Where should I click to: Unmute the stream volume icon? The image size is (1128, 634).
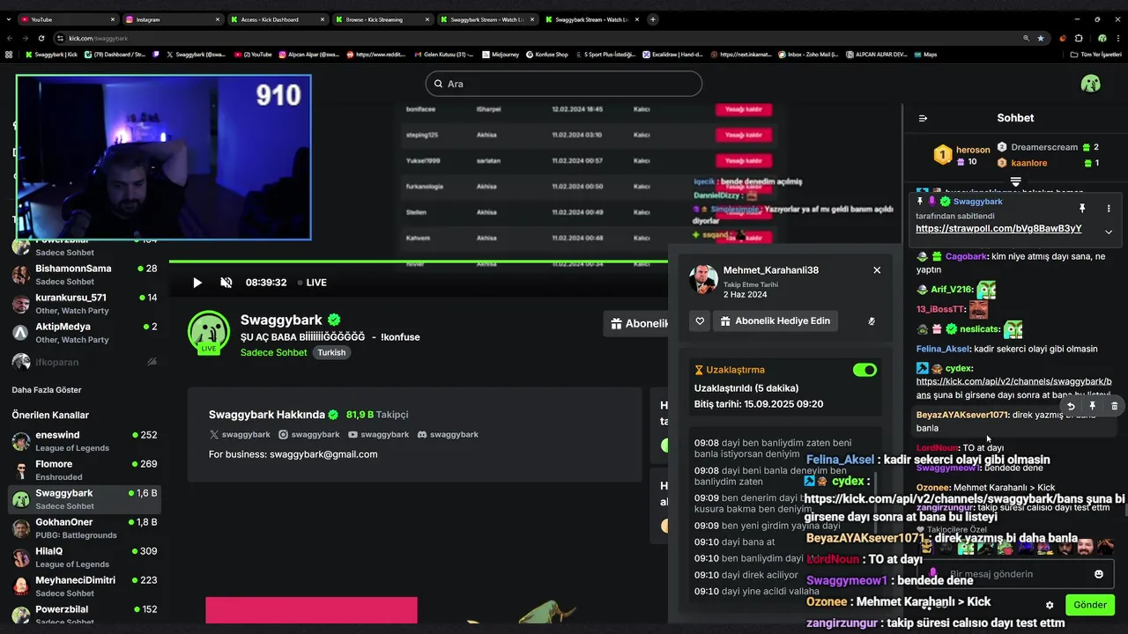pyautogui.click(x=226, y=283)
